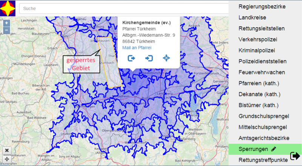
Task: Click the red-yellow star logo
Action: [8, 8]
